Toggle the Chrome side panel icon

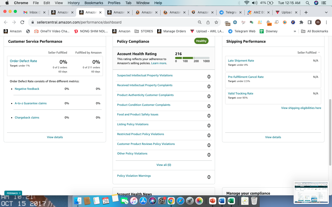tap(309, 22)
